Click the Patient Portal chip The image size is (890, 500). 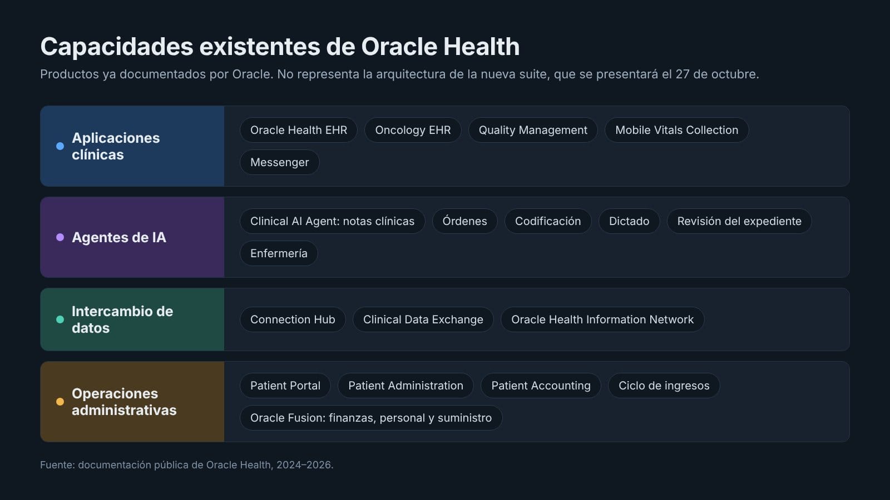285,386
